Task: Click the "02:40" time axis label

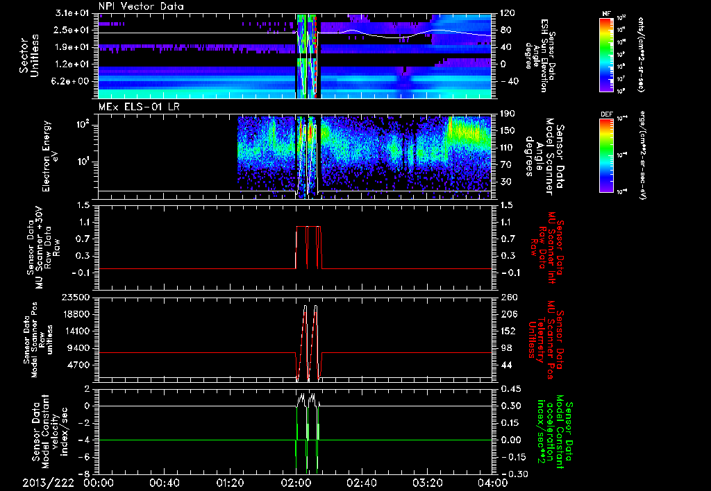Action: 361,483
